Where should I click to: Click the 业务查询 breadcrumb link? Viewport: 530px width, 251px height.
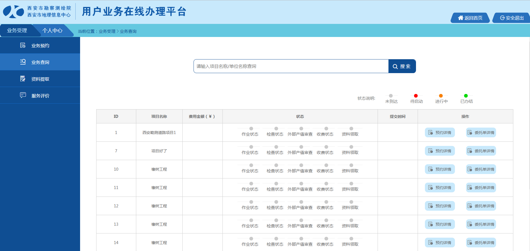pos(128,31)
